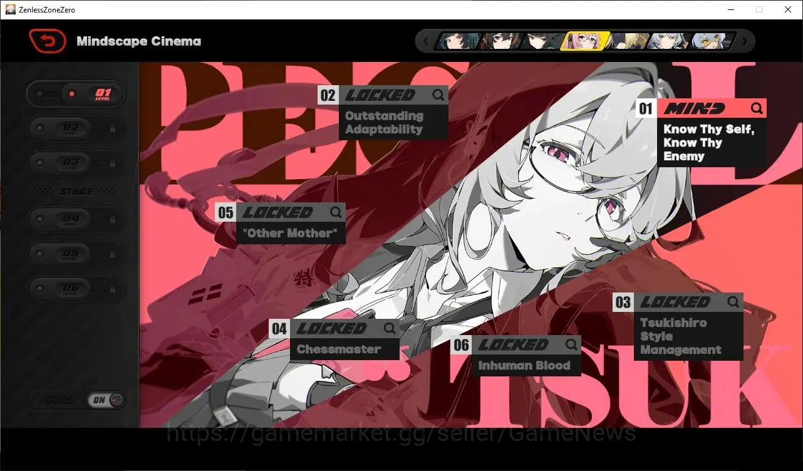Click 'Inhuman Blood' label
The height and width of the screenshot is (471, 803).
[x=524, y=366]
